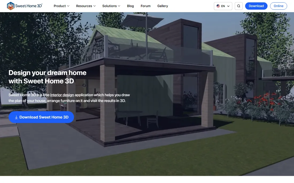Viewport: 294px width, 183px height.
Task: Click the Sweet Home 3D logo
Action: click(25, 6)
